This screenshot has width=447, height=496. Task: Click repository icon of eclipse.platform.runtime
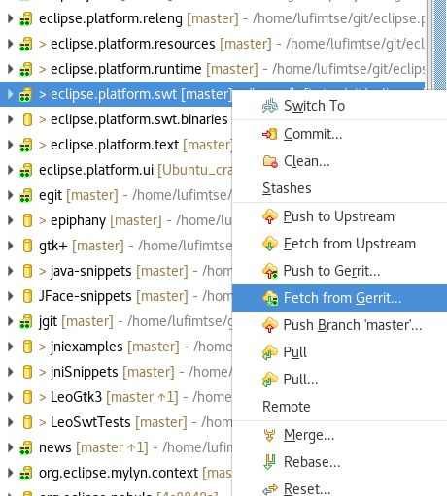tap(26, 69)
